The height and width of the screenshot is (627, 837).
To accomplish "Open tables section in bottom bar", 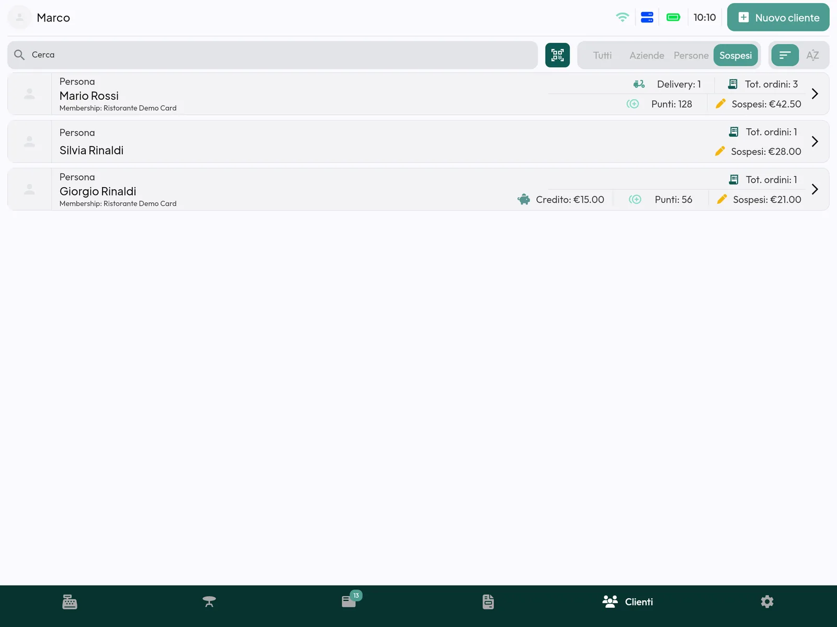I will (209, 602).
